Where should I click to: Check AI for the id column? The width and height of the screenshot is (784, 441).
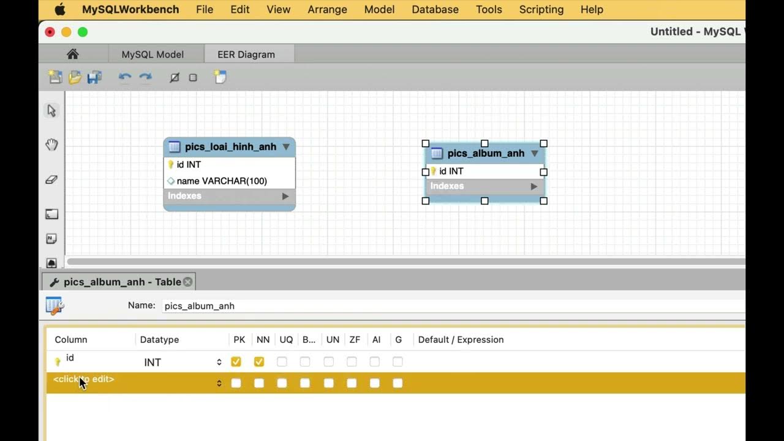(375, 362)
